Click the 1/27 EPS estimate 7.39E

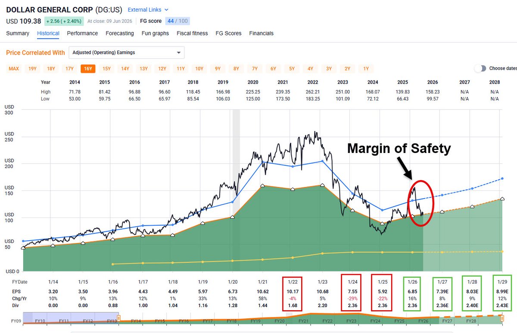(x=442, y=292)
